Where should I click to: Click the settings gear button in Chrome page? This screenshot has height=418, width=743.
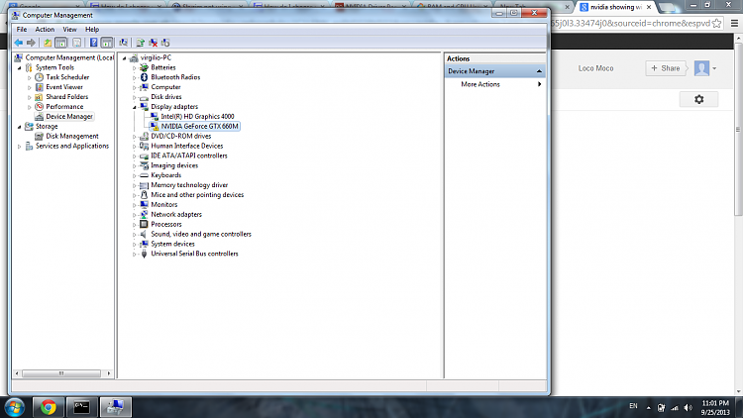point(699,99)
